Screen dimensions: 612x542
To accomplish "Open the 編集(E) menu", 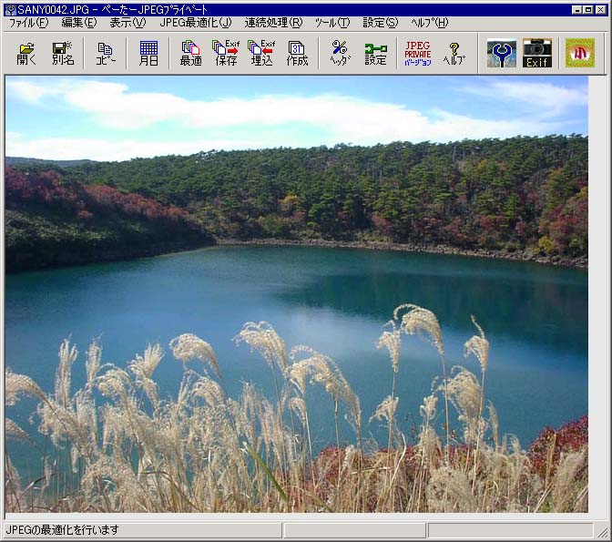I will coord(79,23).
